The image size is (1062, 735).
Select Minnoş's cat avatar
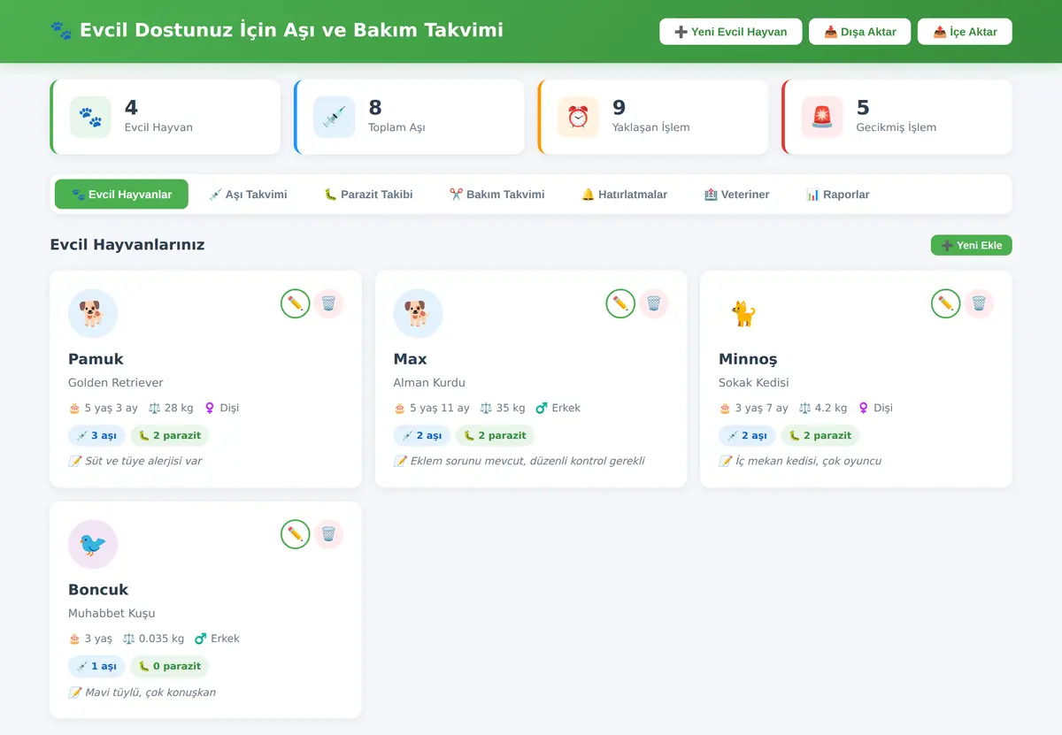click(x=743, y=314)
